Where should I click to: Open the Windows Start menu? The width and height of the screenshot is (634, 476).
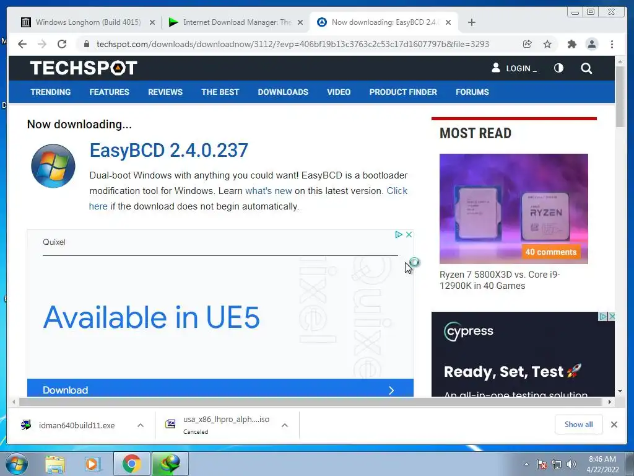point(17,464)
